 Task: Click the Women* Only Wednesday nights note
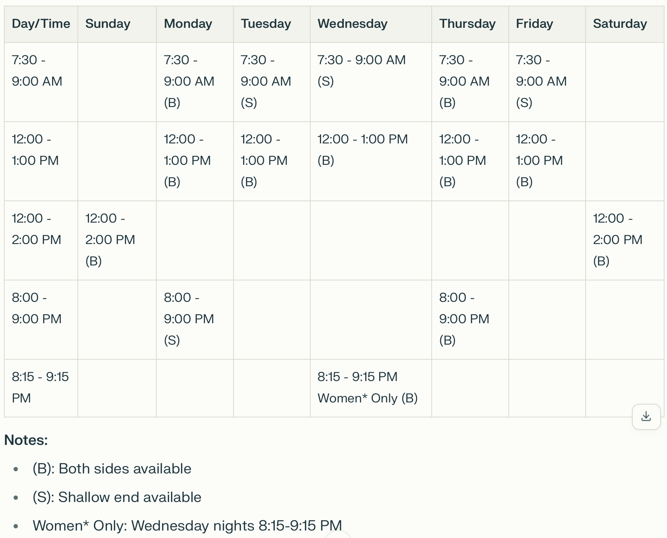coord(187,526)
